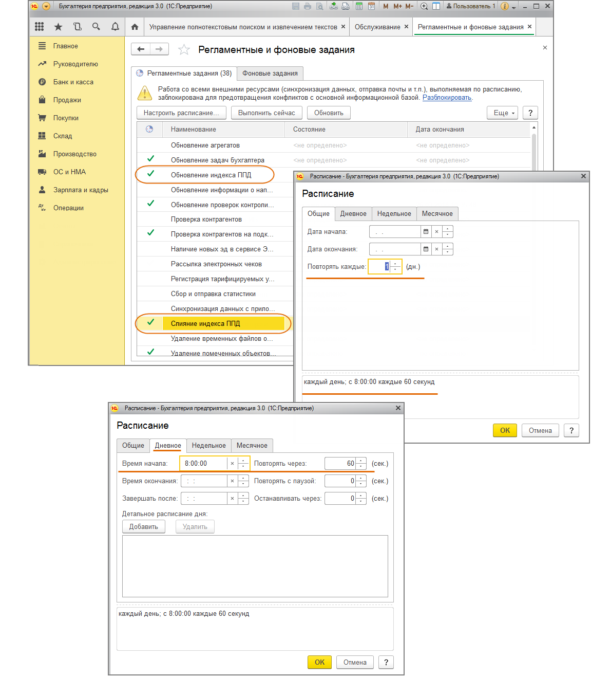This screenshot has width=591, height=677.
Task: Open the Покупки section
Action: 66,118
